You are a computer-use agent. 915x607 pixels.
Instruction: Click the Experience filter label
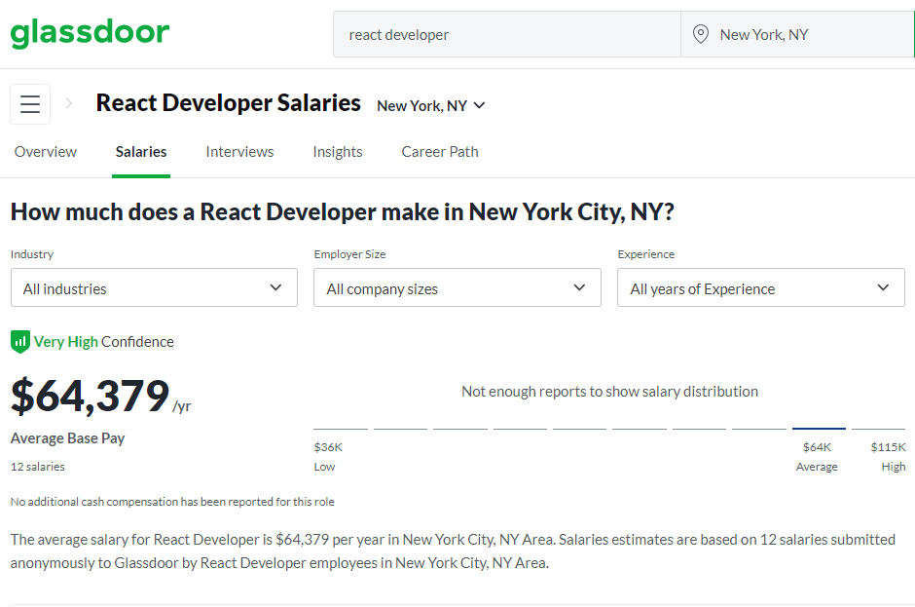pos(646,254)
